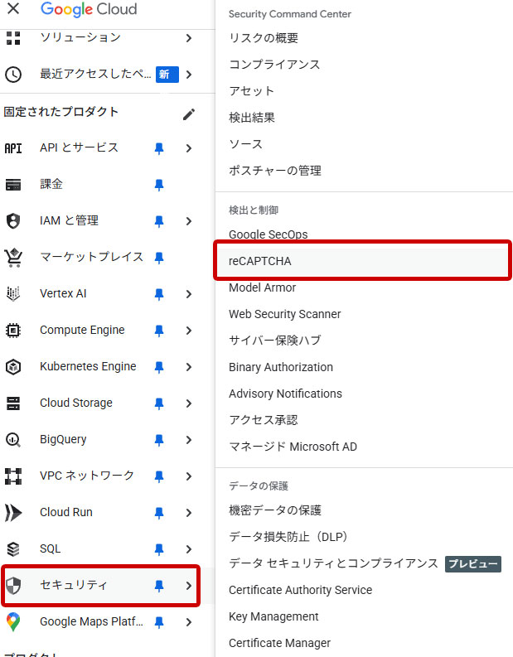The width and height of the screenshot is (513, 657).
Task: Open Web Security Scanner
Action: click(x=285, y=314)
